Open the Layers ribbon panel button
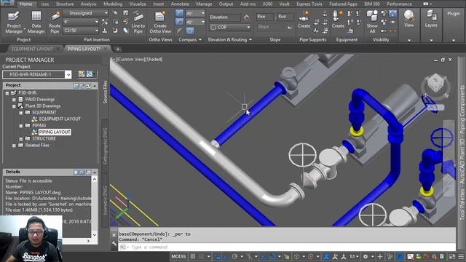The image size is (466, 262). [x=431, y=19]
